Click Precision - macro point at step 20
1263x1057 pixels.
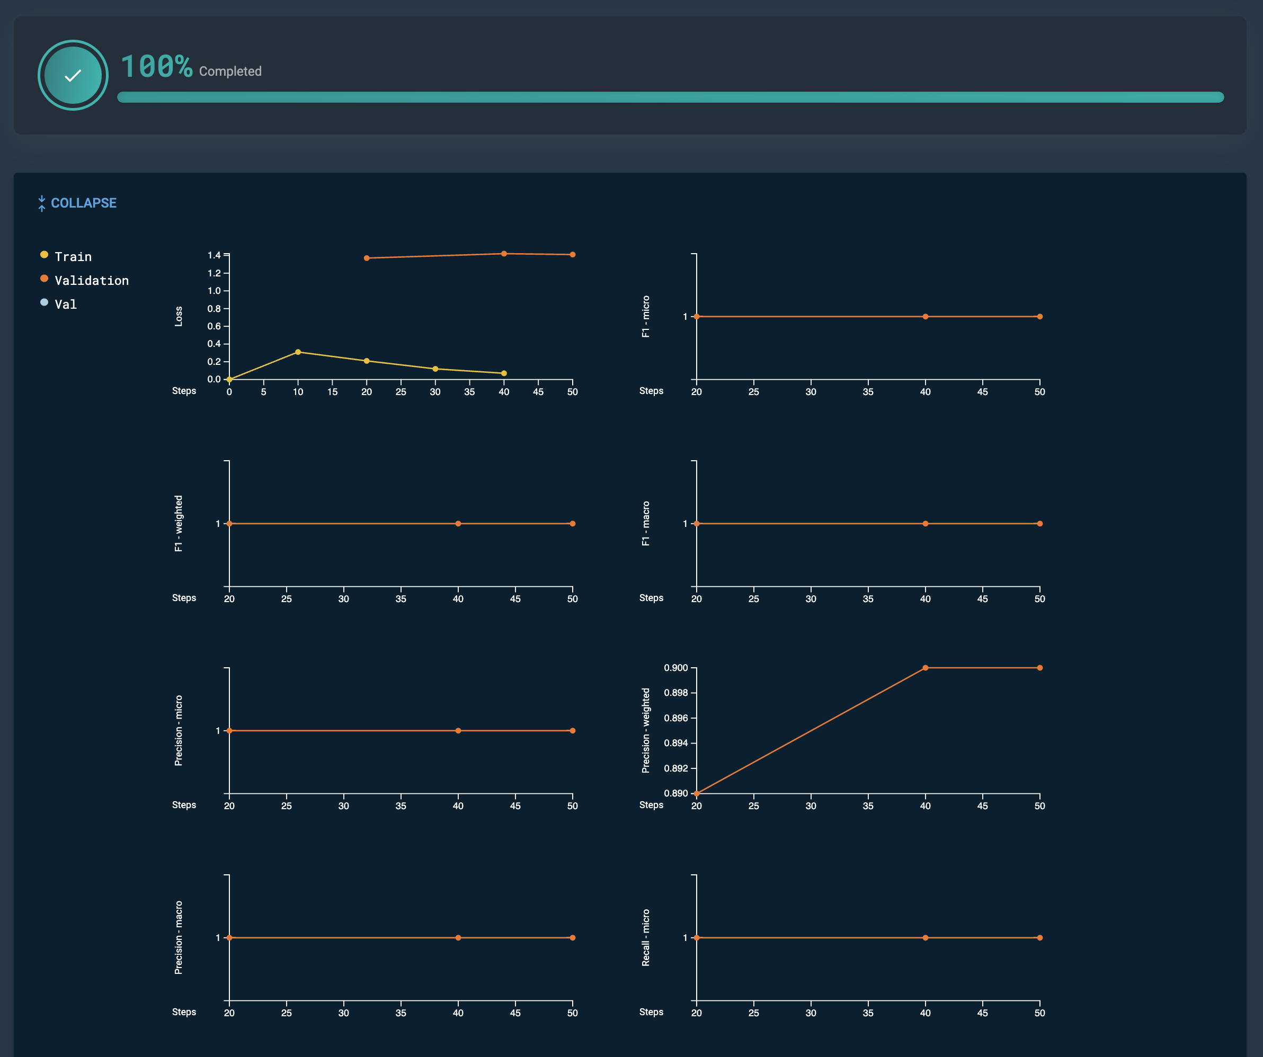(229, 938)
